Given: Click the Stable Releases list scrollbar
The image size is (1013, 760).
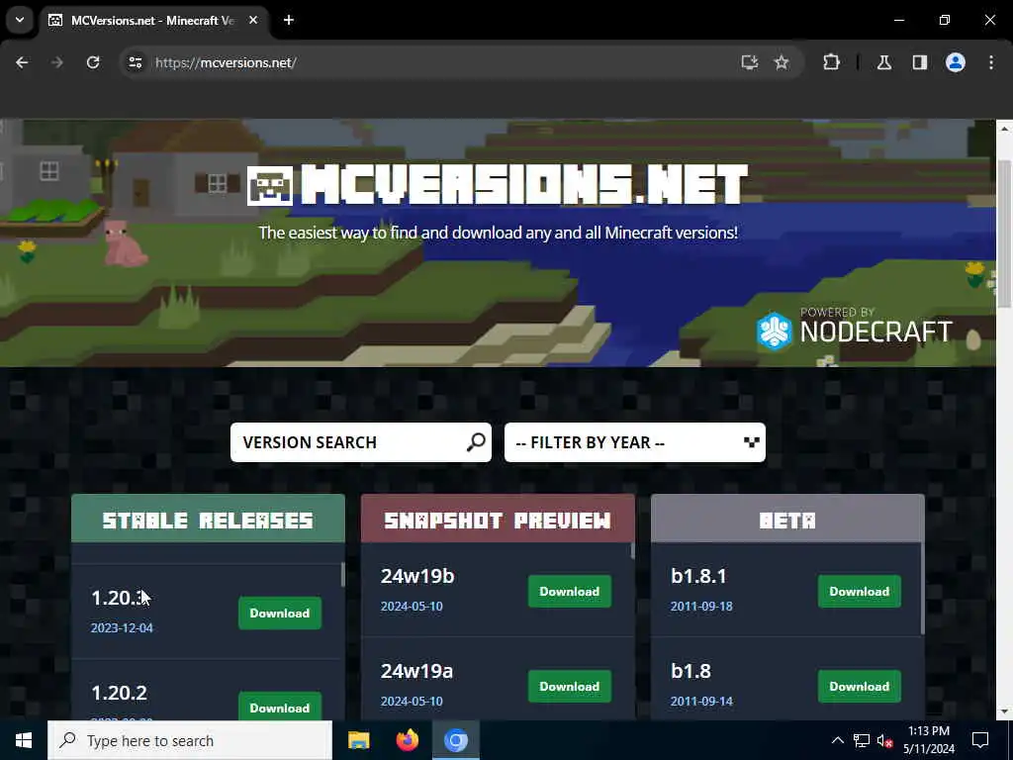Looking at the screenshot, I should click(x=342, y=575).
